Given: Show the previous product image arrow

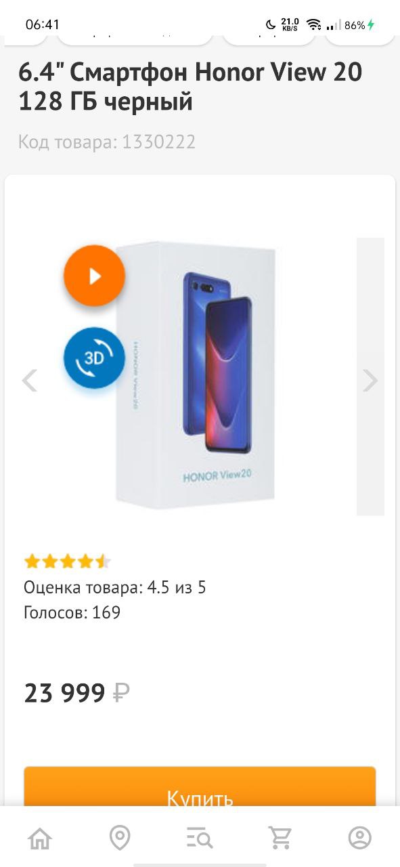Looking at the screenshot, I should click(29, 380).
